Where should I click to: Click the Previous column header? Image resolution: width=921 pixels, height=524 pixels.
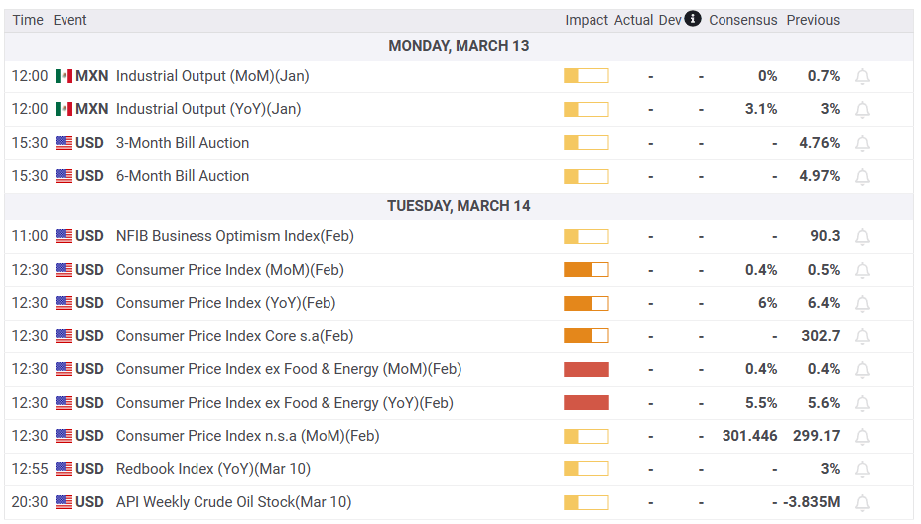[x=813, y=20]
